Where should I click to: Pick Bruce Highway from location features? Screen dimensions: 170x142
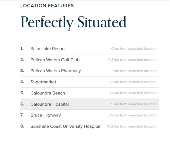tap(90, 115)
